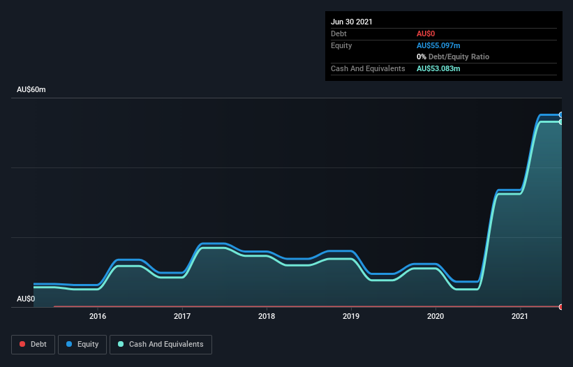Click the 2021 axis label

(520, 316)
